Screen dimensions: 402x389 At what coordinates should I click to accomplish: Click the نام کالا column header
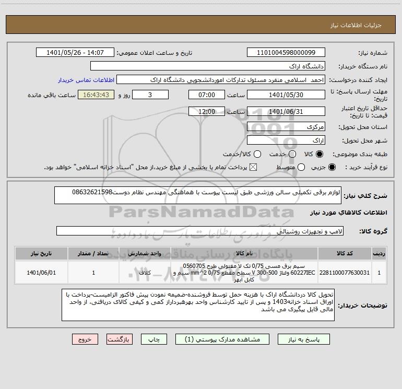[244, 254]
